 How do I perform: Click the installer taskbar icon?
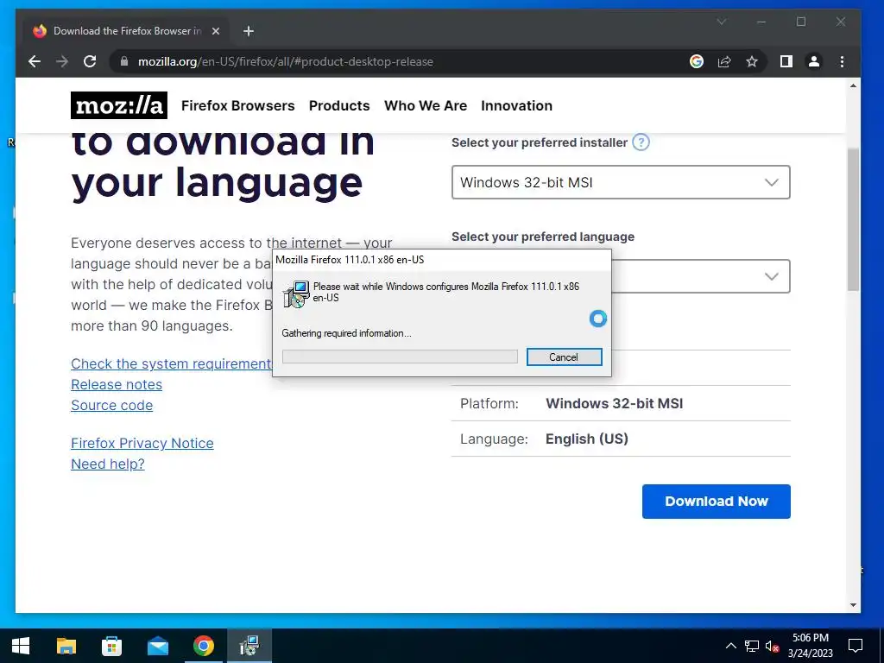(249, 646)
